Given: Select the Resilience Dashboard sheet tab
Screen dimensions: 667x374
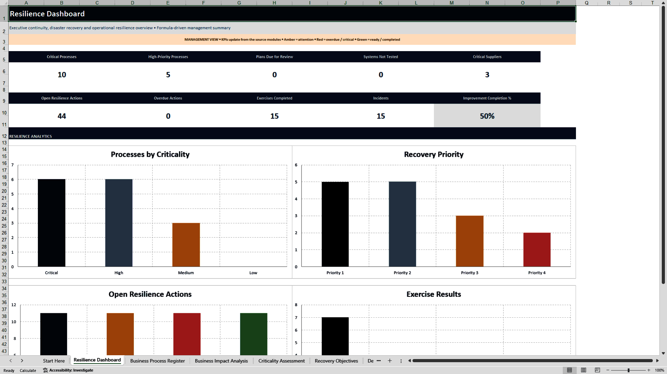Looking at the screenshot, I should coord(97,360).
